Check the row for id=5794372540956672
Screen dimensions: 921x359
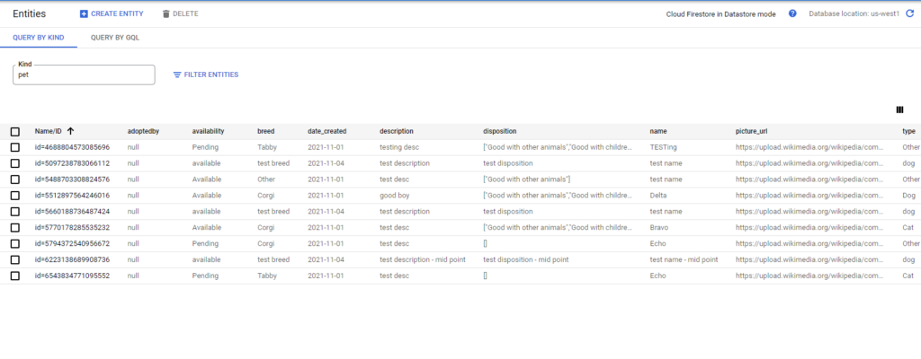(x=14, y=243)
